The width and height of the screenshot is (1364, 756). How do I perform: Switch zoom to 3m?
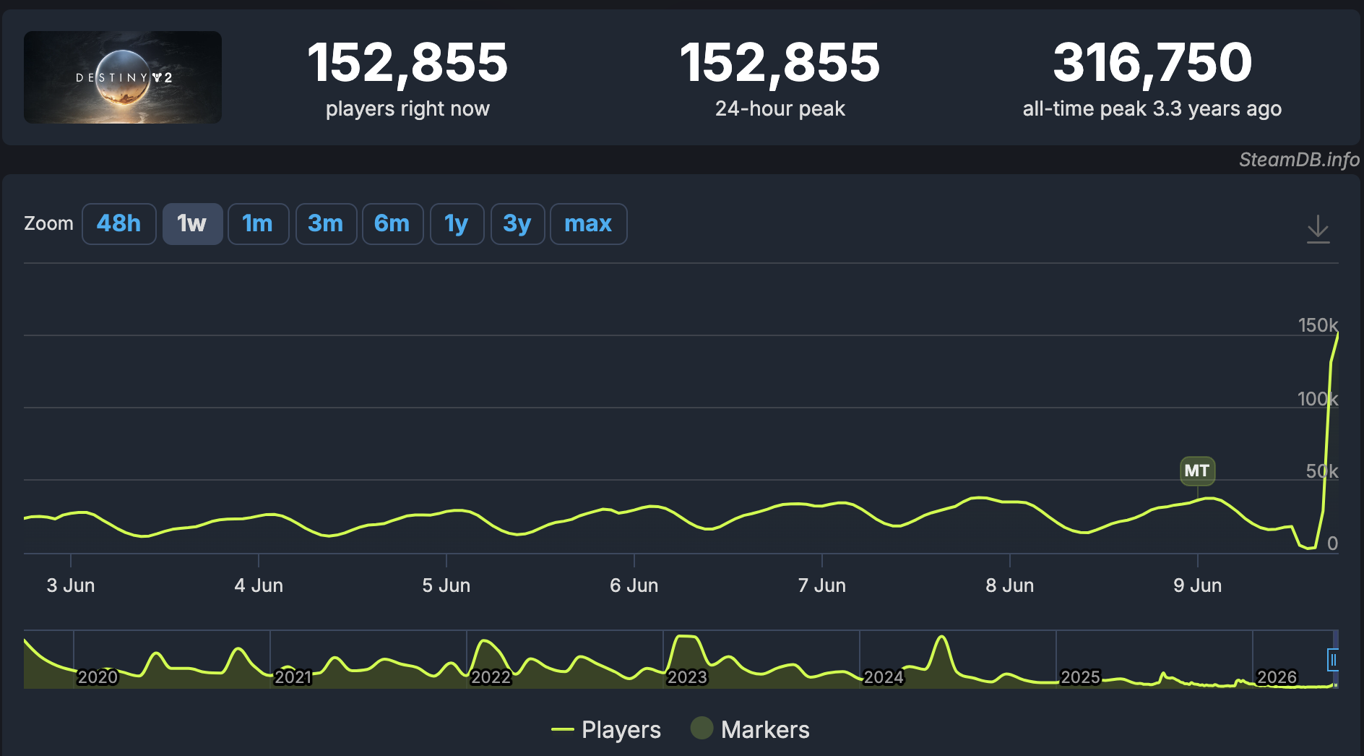pyautogui.click(x=326, y=224)
